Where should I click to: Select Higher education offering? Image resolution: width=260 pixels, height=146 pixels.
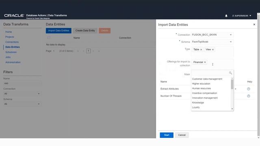click(x=201, y=84)
